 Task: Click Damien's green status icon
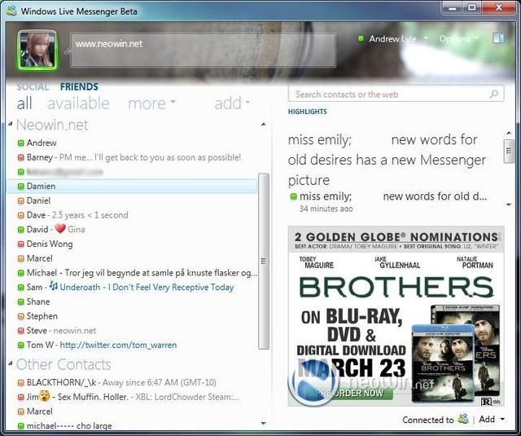click(x=20, y=187)
